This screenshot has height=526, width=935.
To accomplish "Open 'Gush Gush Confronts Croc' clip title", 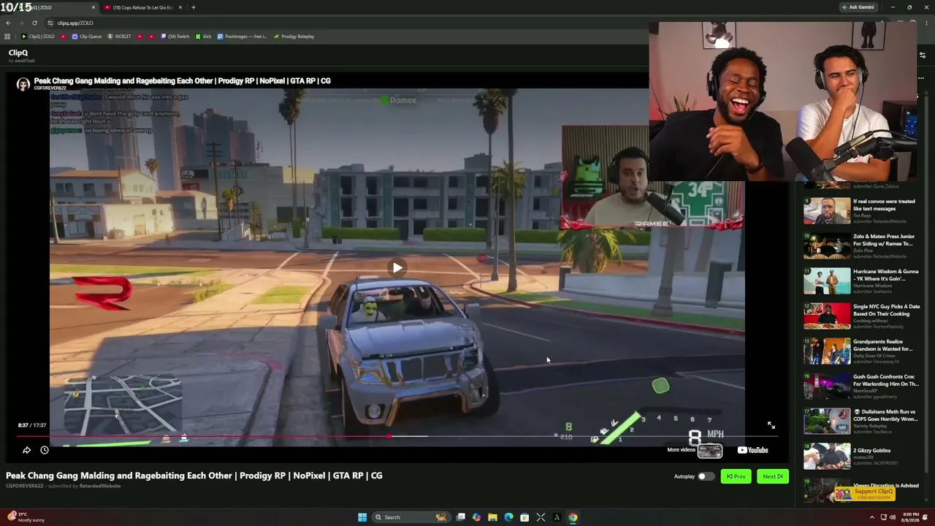I will [886, 380].
